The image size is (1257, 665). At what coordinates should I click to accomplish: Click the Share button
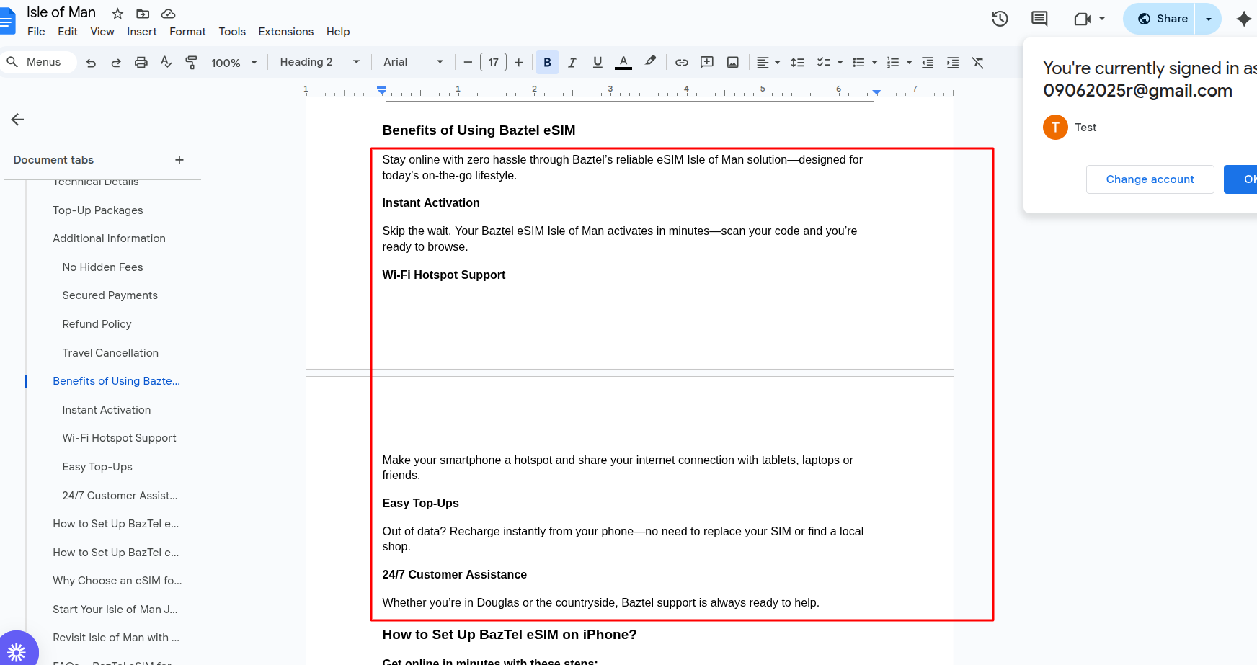(x=1162, y=19)
